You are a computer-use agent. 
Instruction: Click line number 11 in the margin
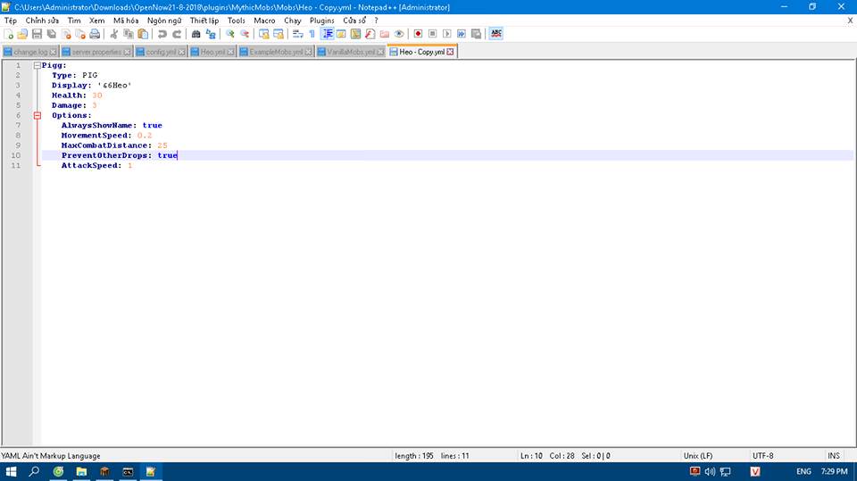coord(16,165)
